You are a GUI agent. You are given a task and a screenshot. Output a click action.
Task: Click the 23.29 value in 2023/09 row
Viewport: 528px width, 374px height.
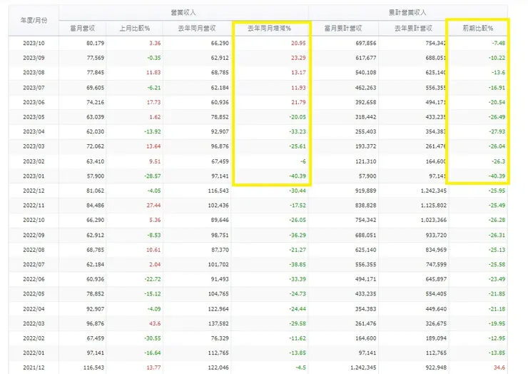pyautogui.click(x=299, y=58)
